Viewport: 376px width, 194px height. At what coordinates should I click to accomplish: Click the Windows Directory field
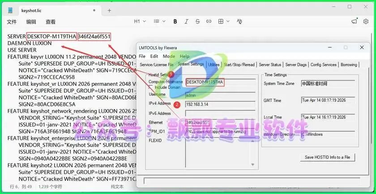tap(328, 135)
